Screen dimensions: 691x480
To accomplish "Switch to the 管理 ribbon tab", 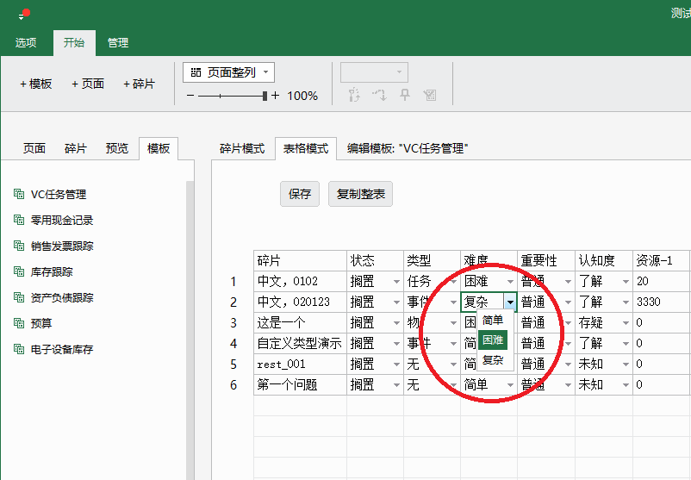I will point(118,42).
